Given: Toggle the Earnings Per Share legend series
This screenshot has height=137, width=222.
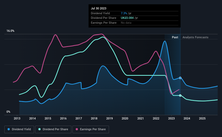Looking at the screenshot, I should pos(91,129).
